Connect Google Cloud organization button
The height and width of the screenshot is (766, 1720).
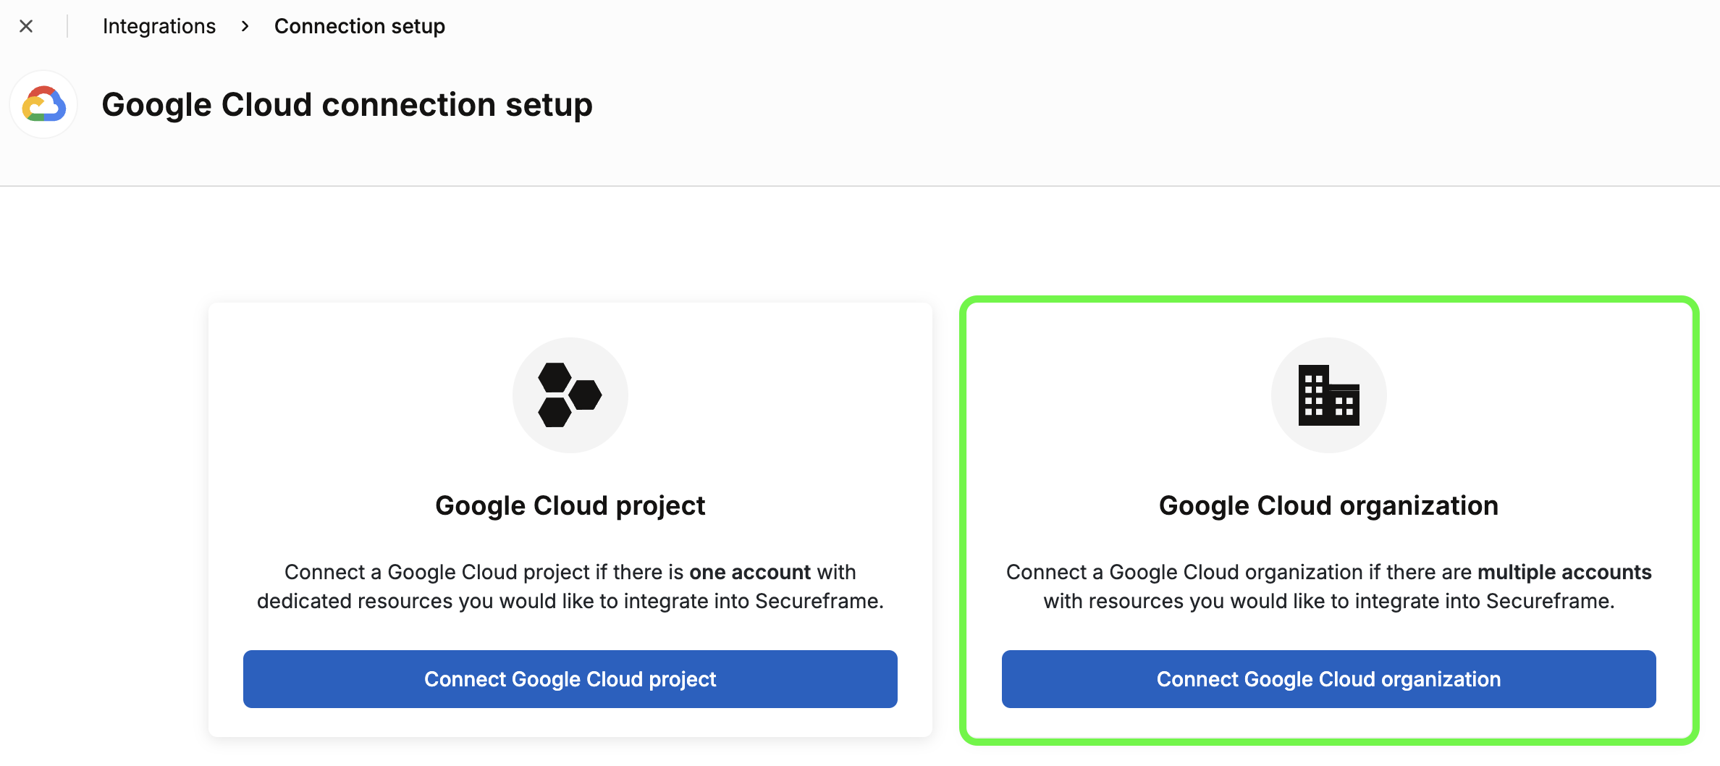1329,679
